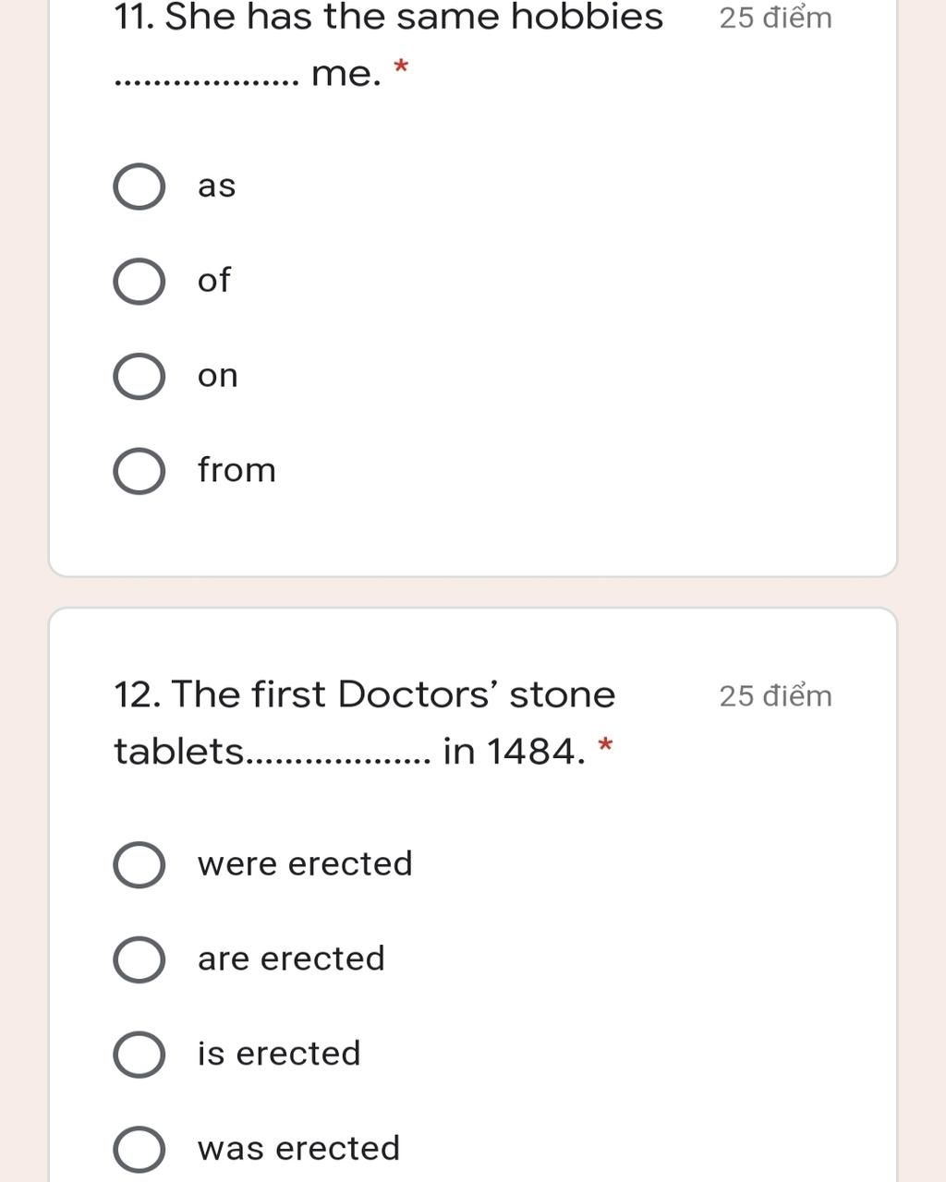The image size is (946, 1182).
Task: Click the '25 điểm' label of question 12
Action: click(775, 696)
